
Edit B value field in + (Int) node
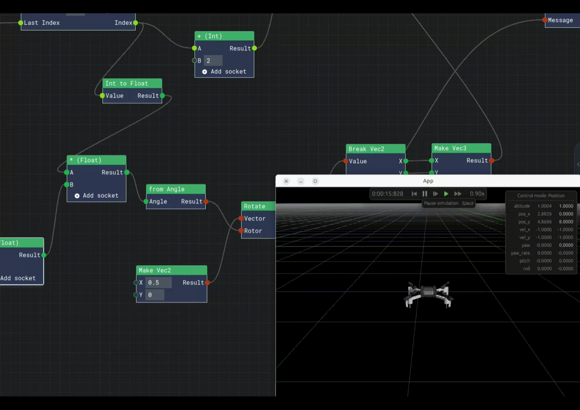[x=213, y=61]
